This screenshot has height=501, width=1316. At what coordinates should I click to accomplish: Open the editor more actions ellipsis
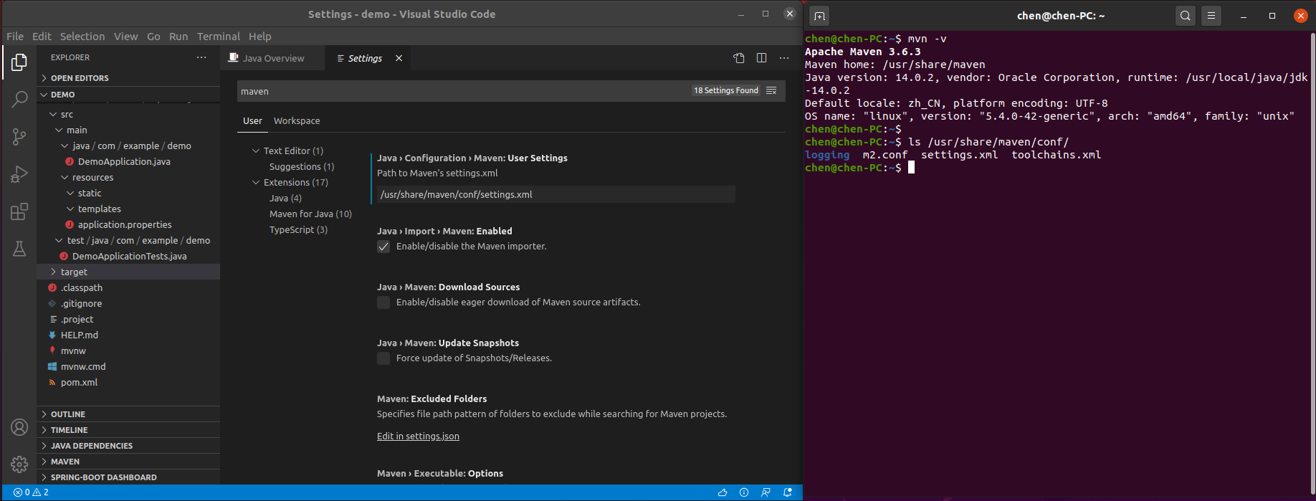coord(784,58)
